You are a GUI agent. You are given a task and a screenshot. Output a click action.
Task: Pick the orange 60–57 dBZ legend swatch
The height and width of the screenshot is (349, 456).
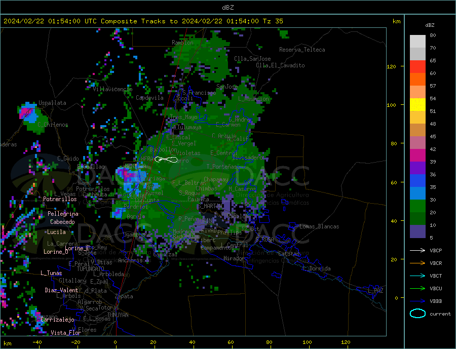point(417,80)
